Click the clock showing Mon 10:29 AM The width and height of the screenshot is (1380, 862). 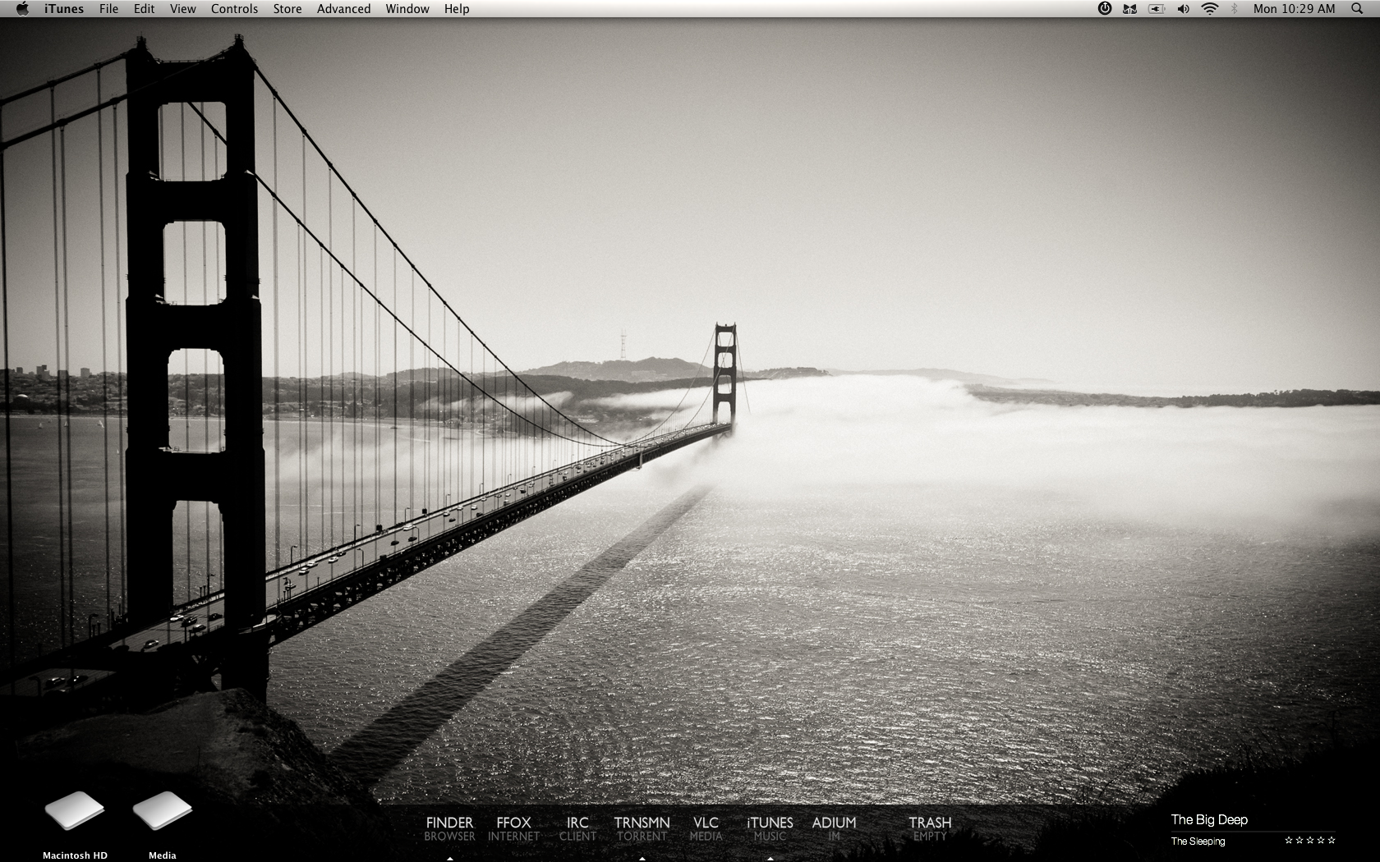pyautogui.click(x=1295, y=9)
